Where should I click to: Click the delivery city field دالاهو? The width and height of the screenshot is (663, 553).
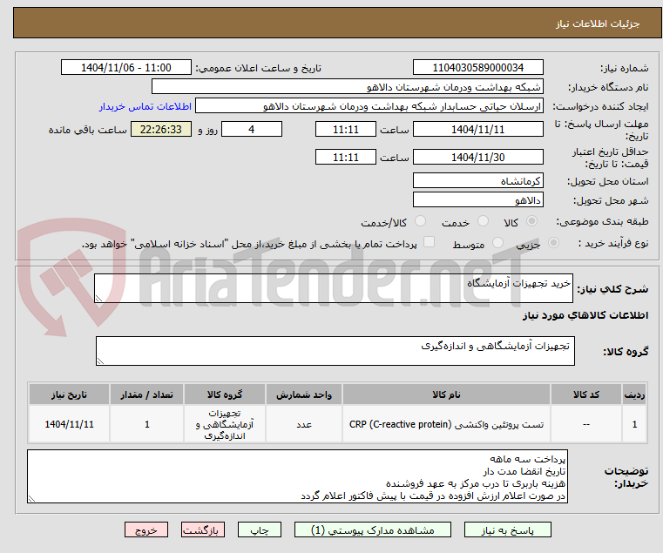[x=477, y=200]
